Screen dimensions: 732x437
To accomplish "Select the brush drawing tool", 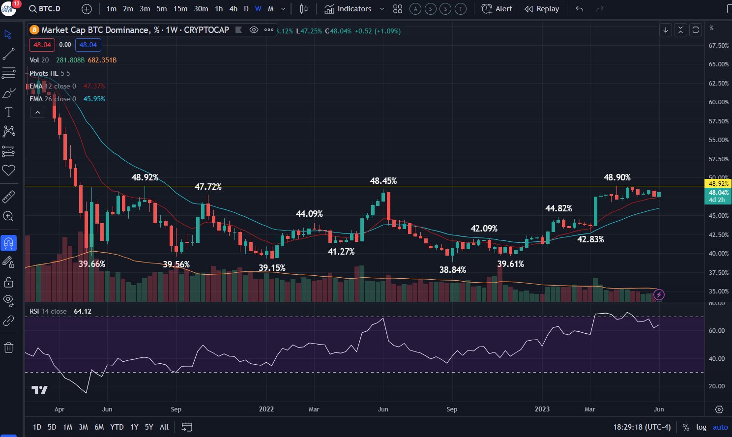I will click(x=8, y=93).
